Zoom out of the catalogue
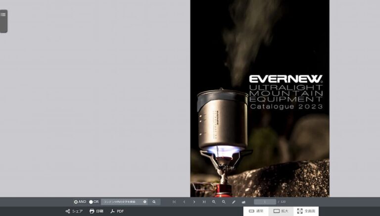Image resolution: width=380 pixels, height=216 pixels. pos(224,202)
